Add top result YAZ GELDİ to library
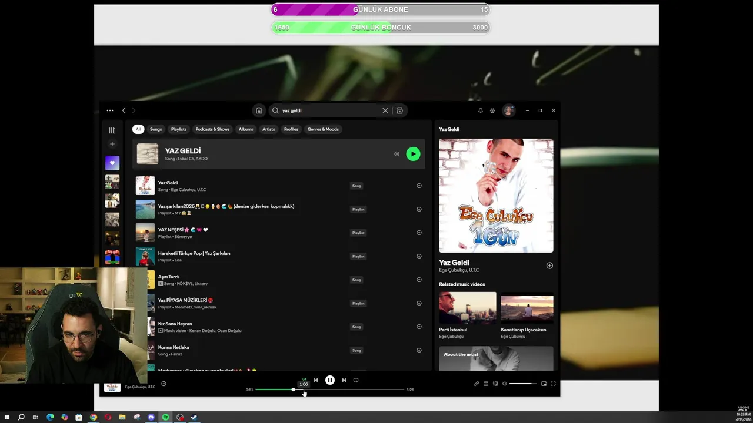Image resolution: width=753 pixels, height=423 pixels. tap(397, 154)
